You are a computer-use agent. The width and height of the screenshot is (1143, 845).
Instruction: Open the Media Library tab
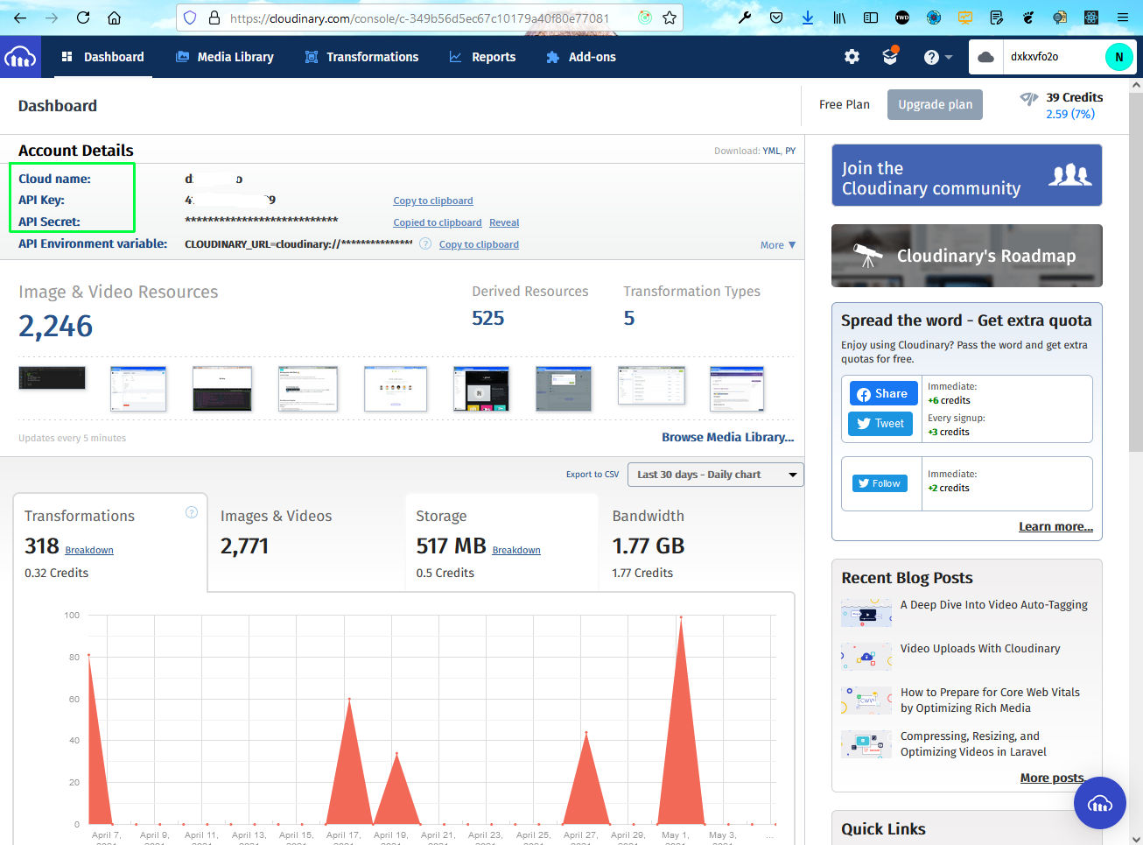click(x=225, y=57)
